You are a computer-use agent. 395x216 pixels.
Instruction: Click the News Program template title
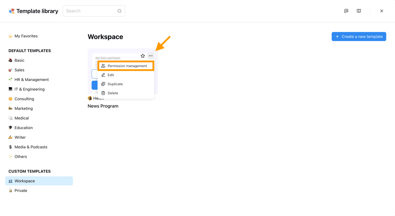pos(103,106)
